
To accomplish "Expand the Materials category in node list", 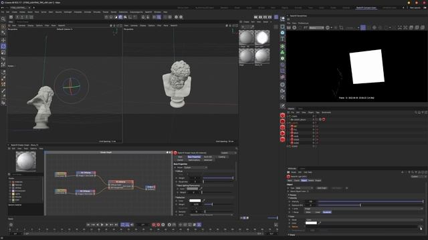I will pos(11,182).
